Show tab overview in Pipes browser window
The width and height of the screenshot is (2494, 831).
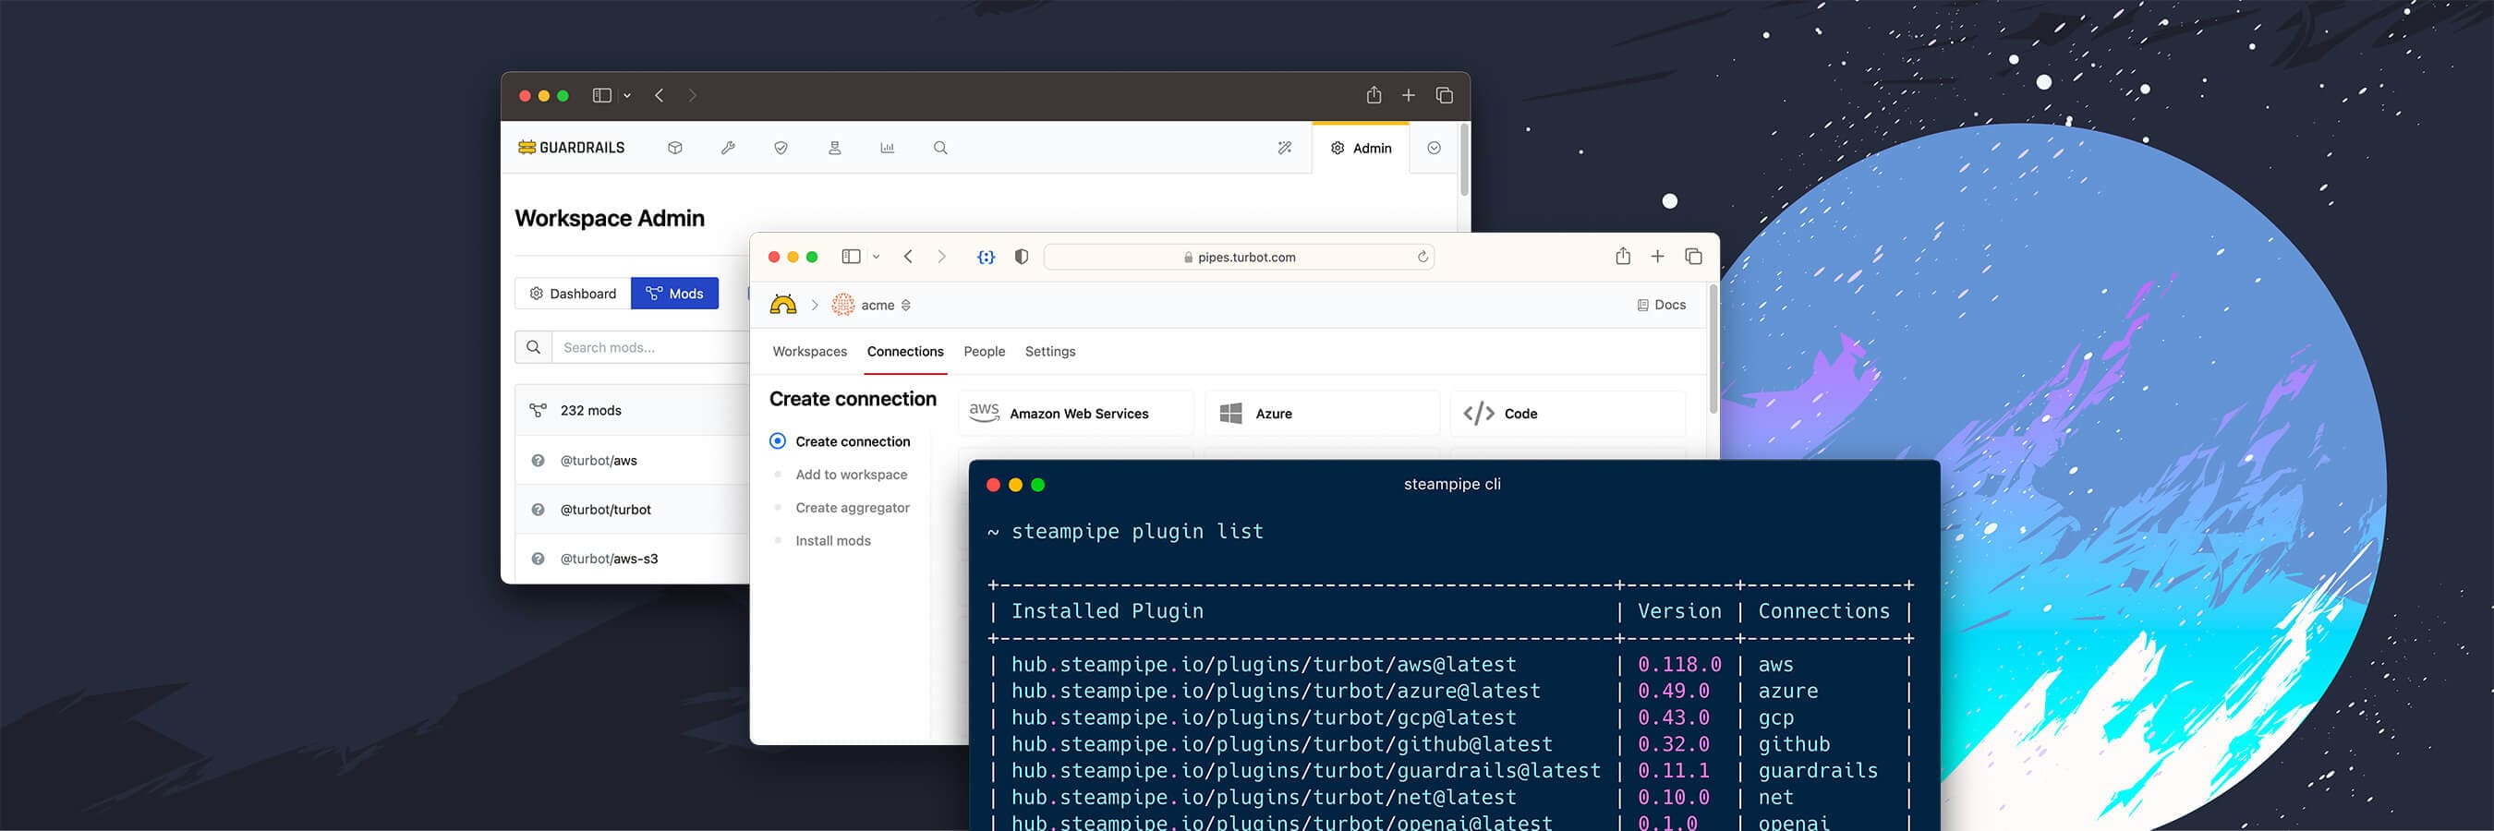tap(1693, 257)
